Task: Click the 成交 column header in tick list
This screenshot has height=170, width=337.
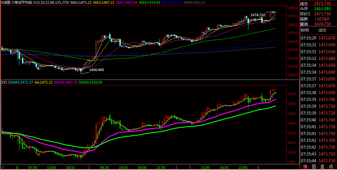Action: [x=322, y=30]
